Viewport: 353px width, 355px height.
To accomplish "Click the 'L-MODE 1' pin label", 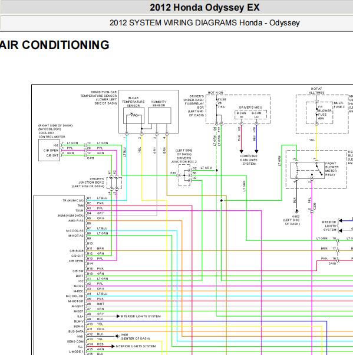I will (77, 351).
